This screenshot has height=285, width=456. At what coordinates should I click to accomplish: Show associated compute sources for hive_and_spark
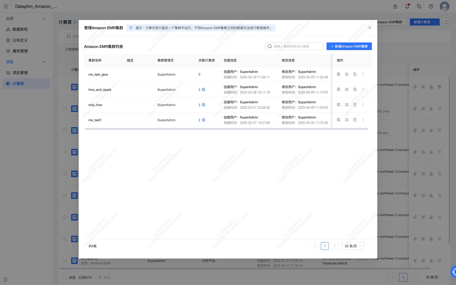click(x=204, y=90)
